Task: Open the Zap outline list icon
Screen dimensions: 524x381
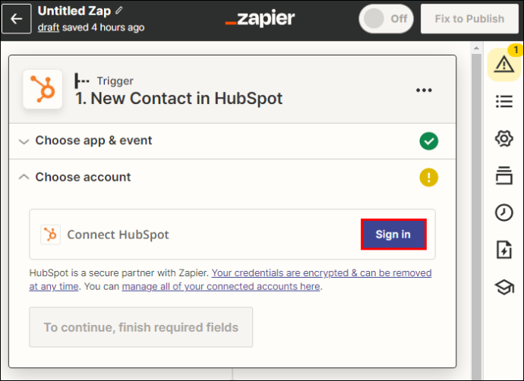Action: click(x=504, y=101)
